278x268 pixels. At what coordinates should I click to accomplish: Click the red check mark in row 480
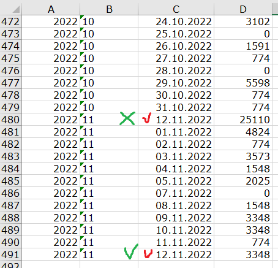[147, 118]
